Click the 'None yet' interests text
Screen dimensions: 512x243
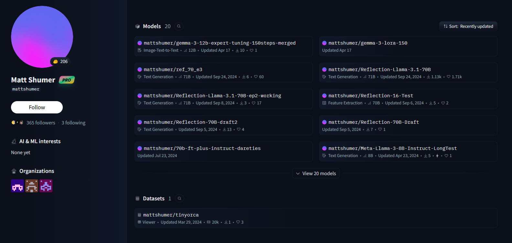click(x=21, y=153)
